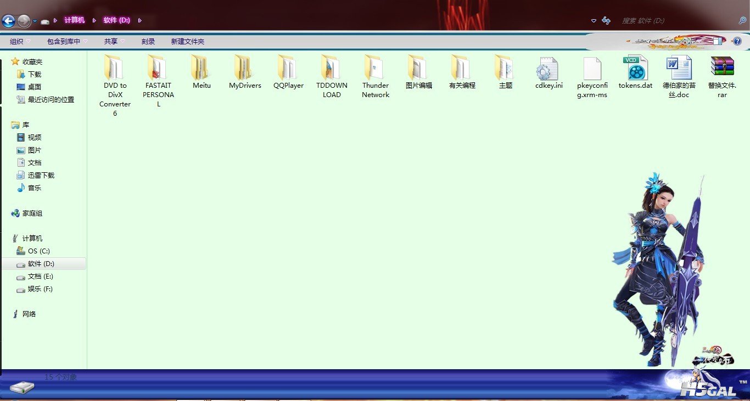Viewport: 750px width, 401px height.
Task: Select the QQPlayer folder icon
Action: tap(288, 67)
